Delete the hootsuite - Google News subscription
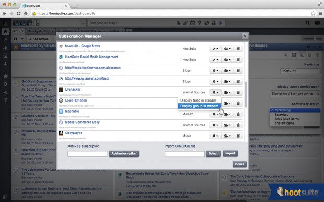324x202 pixels. 238,49
